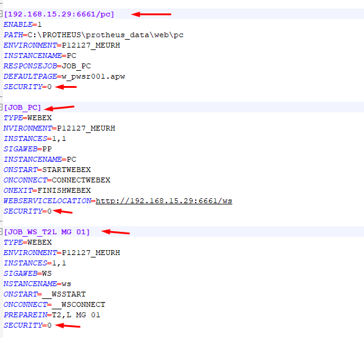This screenshot has height=338, width=364.
Task: Click the ONSTART=STARTWEBEX line
Action: point(47,170)
